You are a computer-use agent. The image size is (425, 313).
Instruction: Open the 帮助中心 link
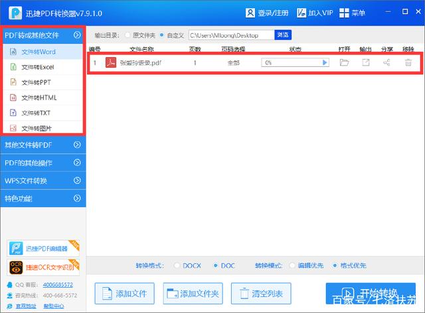pos(54,306)
